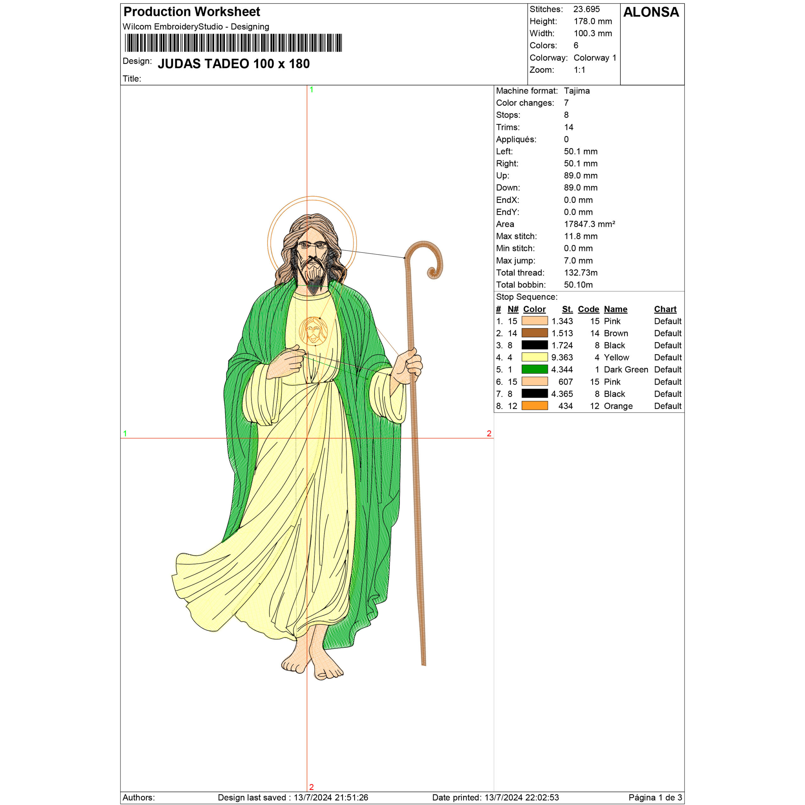Click the brown swatch in stop 2
The image size is (805, 805).
pyautogui.click(x=535, y=333)
